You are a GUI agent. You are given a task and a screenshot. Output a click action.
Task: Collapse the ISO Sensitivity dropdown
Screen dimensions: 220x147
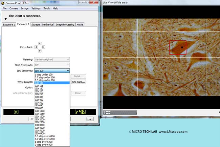52,71
